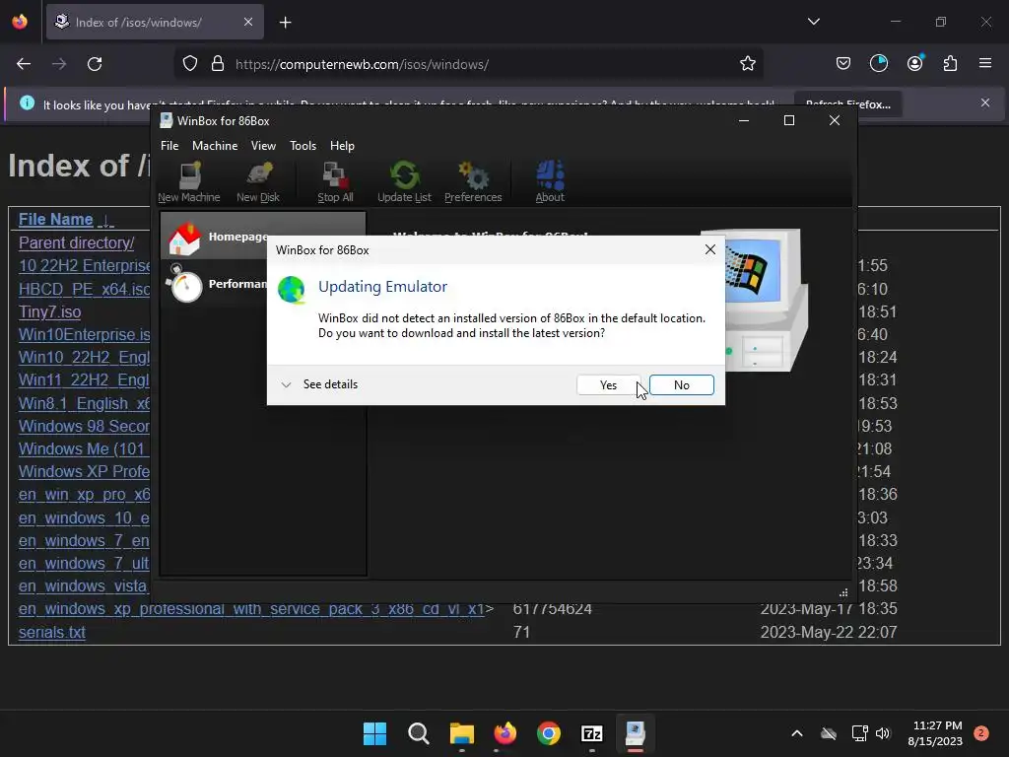Bookmark this page with the star icon

point(748,64)
